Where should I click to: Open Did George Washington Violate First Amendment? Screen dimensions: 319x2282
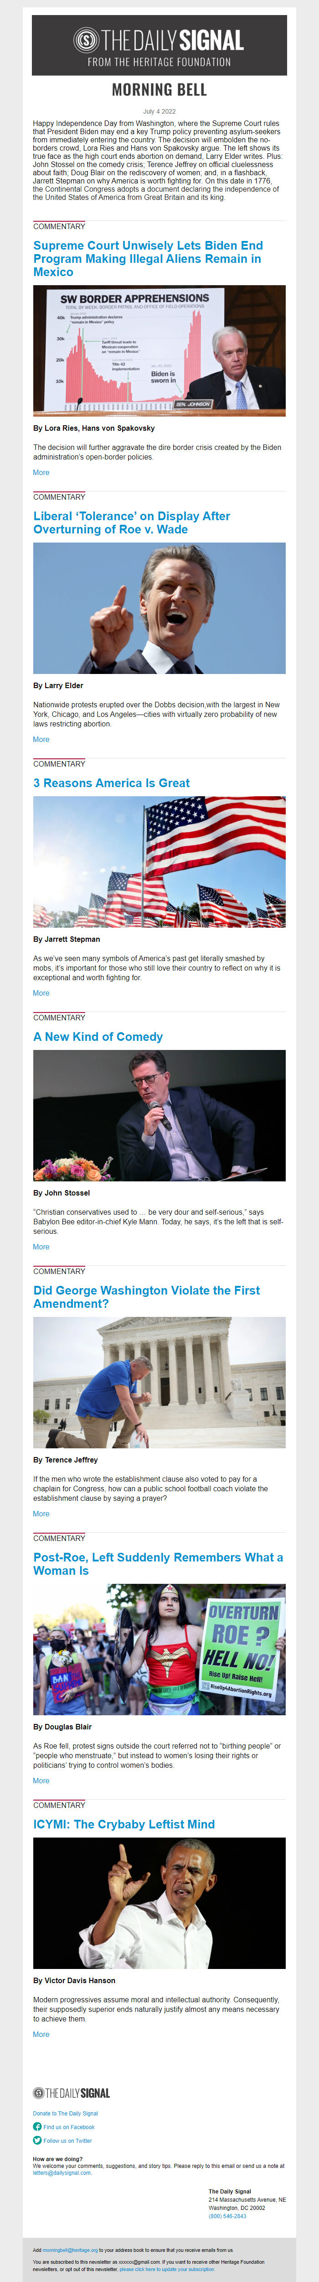(147, 1297)
